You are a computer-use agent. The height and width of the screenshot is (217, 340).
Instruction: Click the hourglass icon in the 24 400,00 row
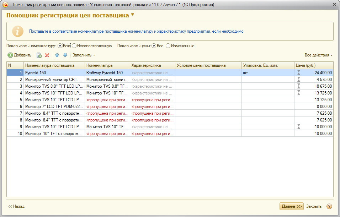pos(299,72)
